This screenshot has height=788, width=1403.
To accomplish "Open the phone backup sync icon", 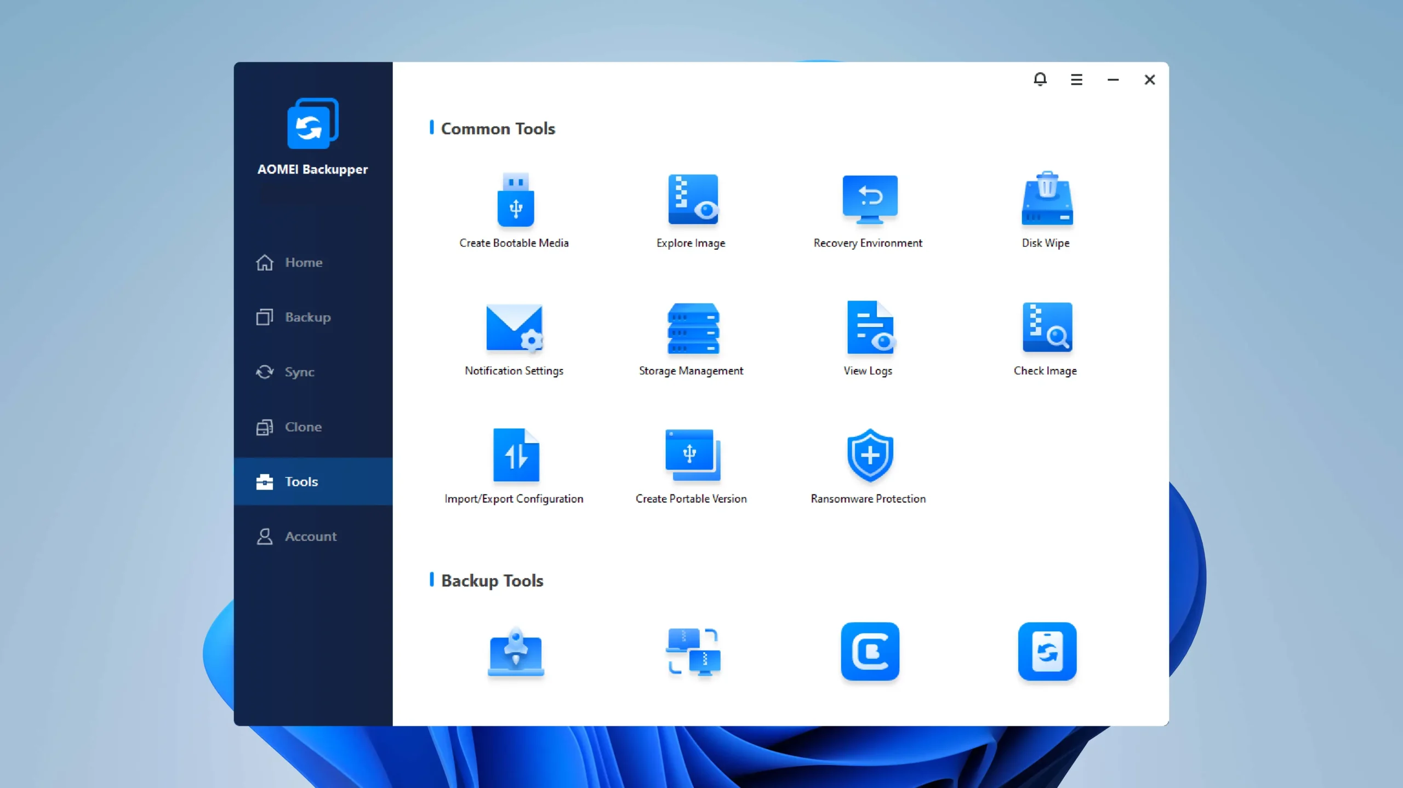I will click(x=1047, y=651).
